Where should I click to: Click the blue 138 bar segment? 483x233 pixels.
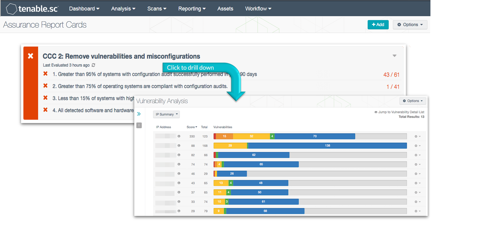[327, 146]
